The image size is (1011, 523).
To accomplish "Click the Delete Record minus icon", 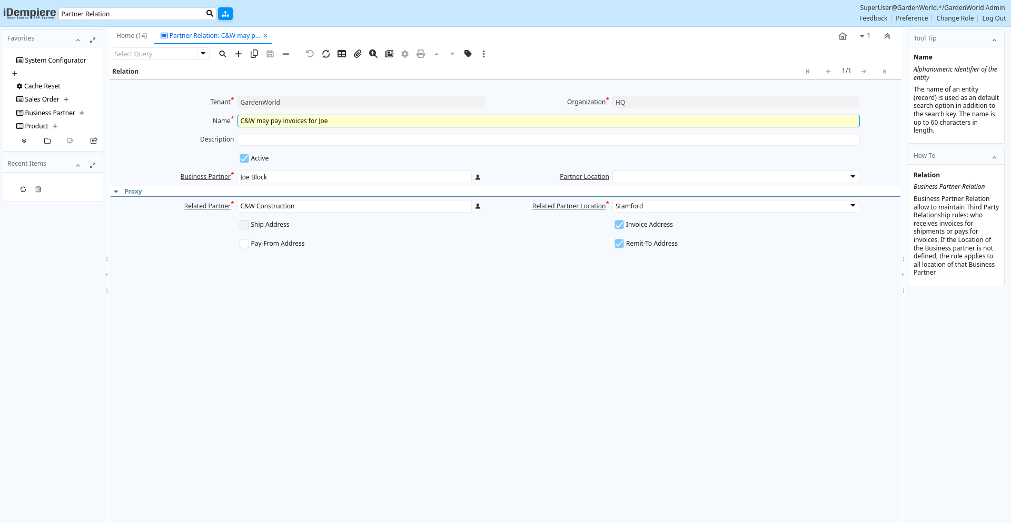I will (286, 54).
